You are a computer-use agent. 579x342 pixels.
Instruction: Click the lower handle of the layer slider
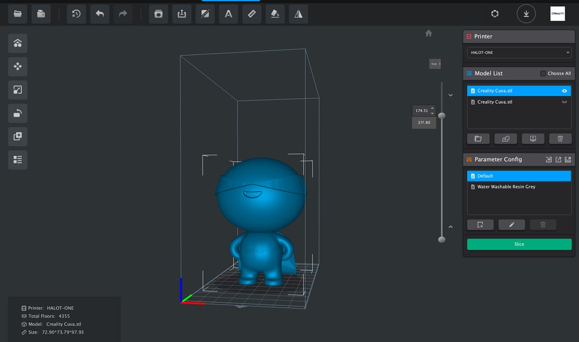pos(442,239)
